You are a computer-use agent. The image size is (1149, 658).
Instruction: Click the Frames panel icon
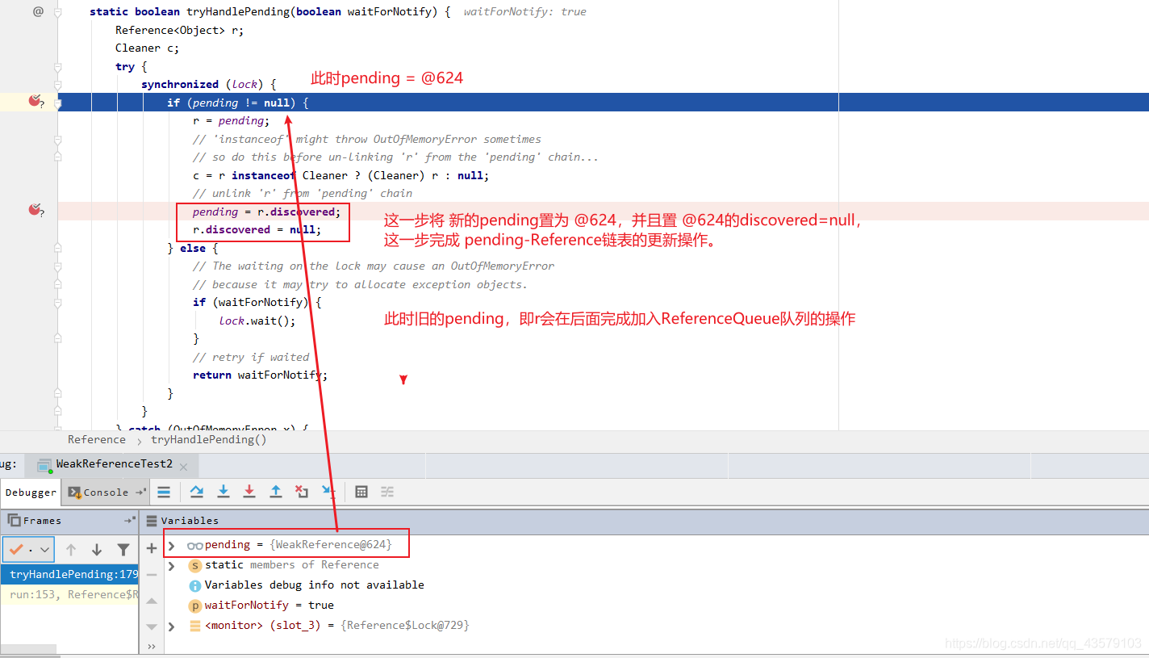pyautogui.click(x=14, y=521)
